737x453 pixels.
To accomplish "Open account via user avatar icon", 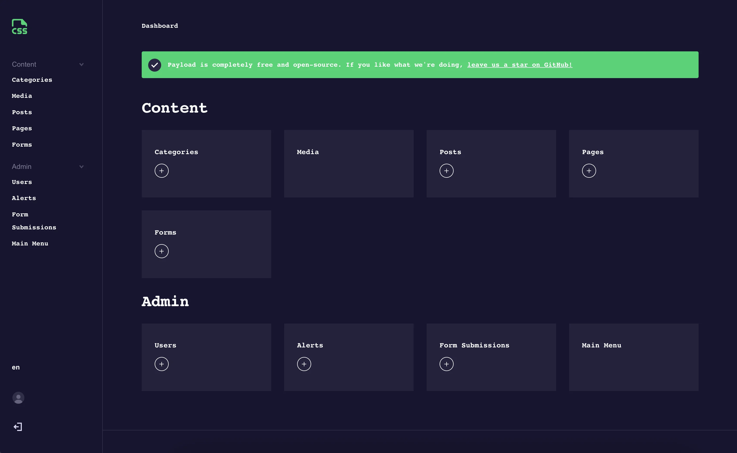I will [x=18, y=398].
